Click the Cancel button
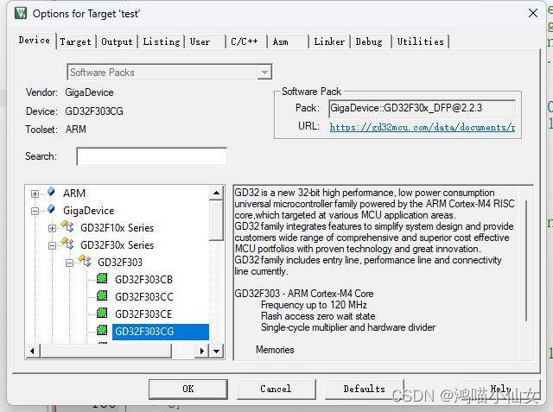The width and height of the screenshot is (553, 412). tap(276, 389)
